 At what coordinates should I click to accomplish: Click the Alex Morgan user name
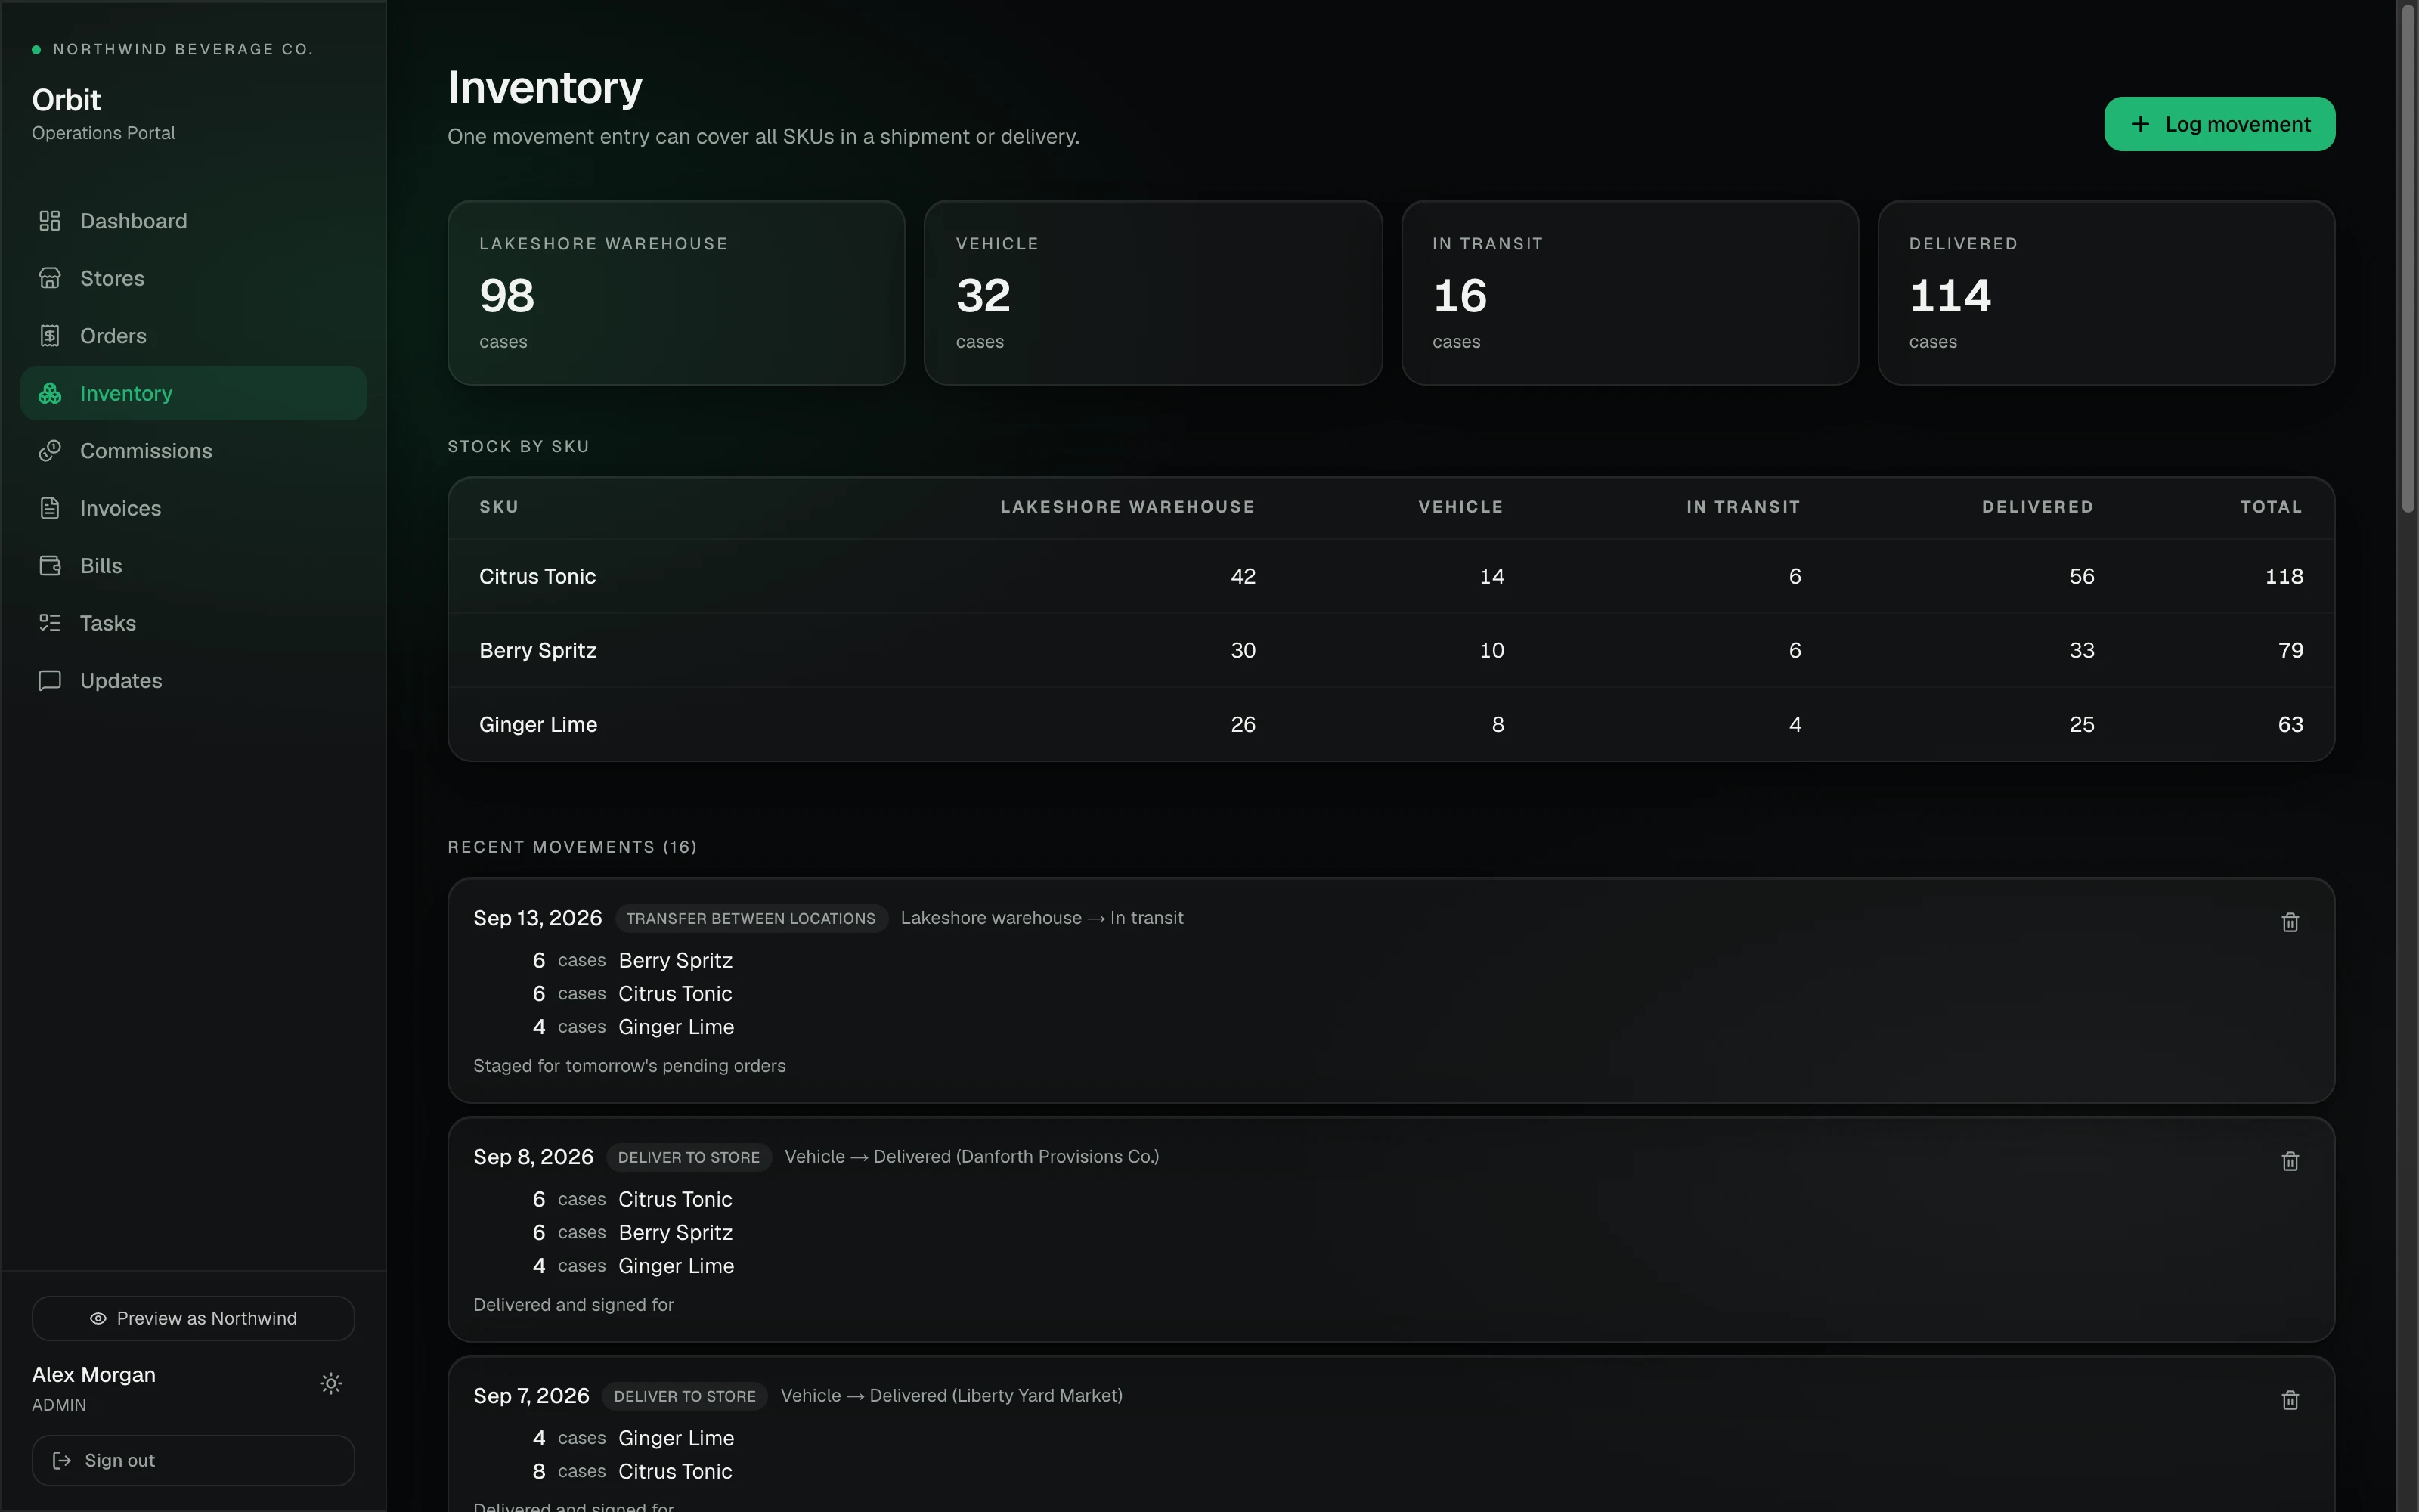(94, 1375)
